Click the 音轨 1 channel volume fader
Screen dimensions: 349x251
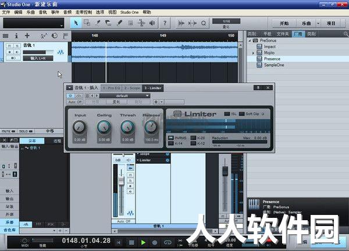pyautogui.click(x=122, y=181)
